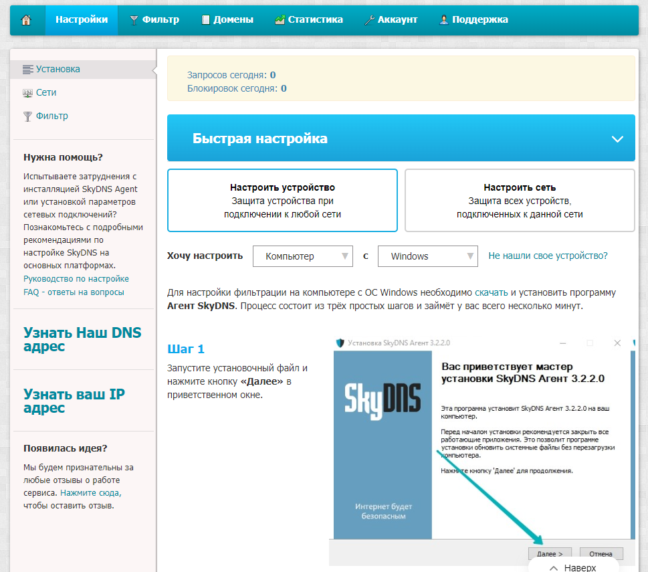The height and width of the screenshot is (572, 648).
Task: Choose the Настроить устройство option
Action: coord(282,201)
